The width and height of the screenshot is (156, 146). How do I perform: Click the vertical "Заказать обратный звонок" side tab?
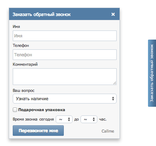(x=152, y=73)
